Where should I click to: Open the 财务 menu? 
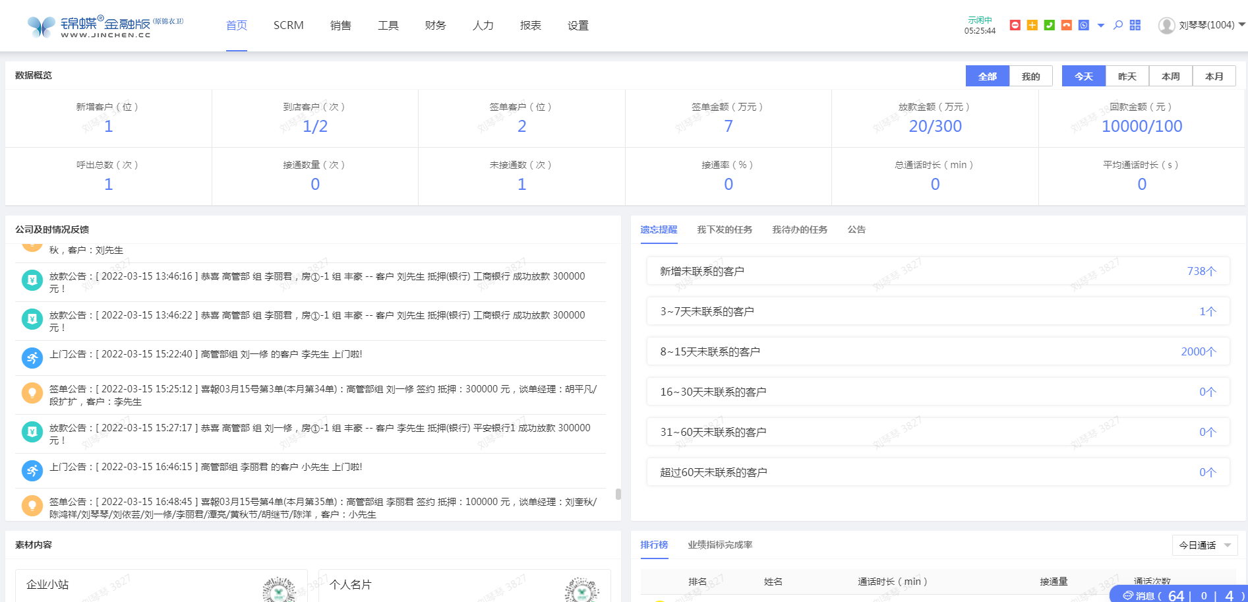[436, 25]
